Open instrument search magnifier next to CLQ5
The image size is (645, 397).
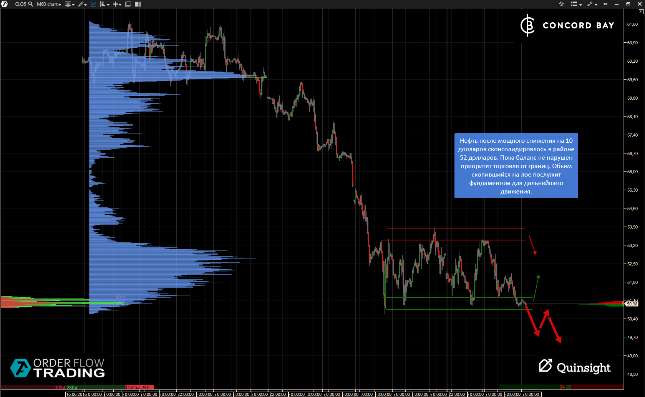tap(31, 4)
